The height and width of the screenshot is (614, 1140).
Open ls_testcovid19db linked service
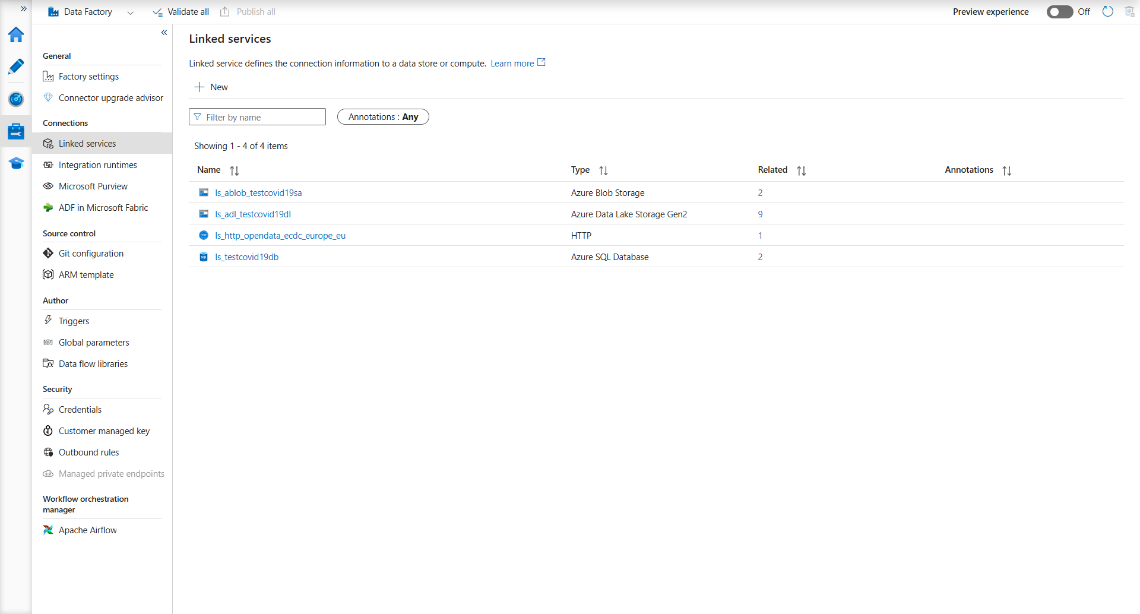pyautogui.click(x=246, y=257)
